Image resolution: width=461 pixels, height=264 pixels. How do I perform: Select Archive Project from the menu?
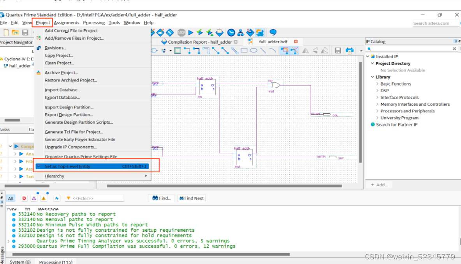(x=92, y=73)
